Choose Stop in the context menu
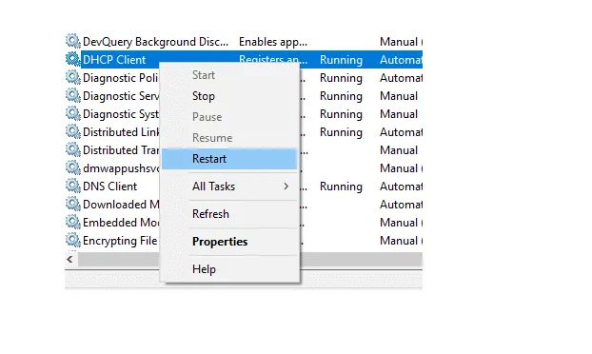Viewport: 592px width, 354px height. (229, 96)
